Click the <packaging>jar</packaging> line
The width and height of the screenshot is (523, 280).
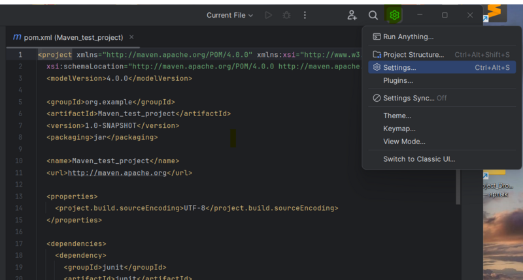[102, 137]
